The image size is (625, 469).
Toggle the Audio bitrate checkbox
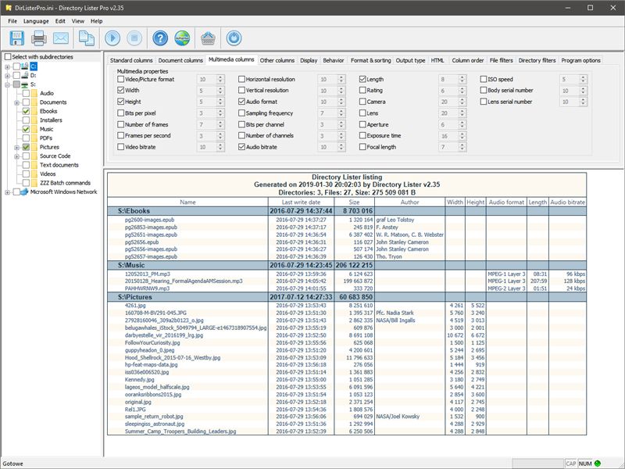click(241, 147)
